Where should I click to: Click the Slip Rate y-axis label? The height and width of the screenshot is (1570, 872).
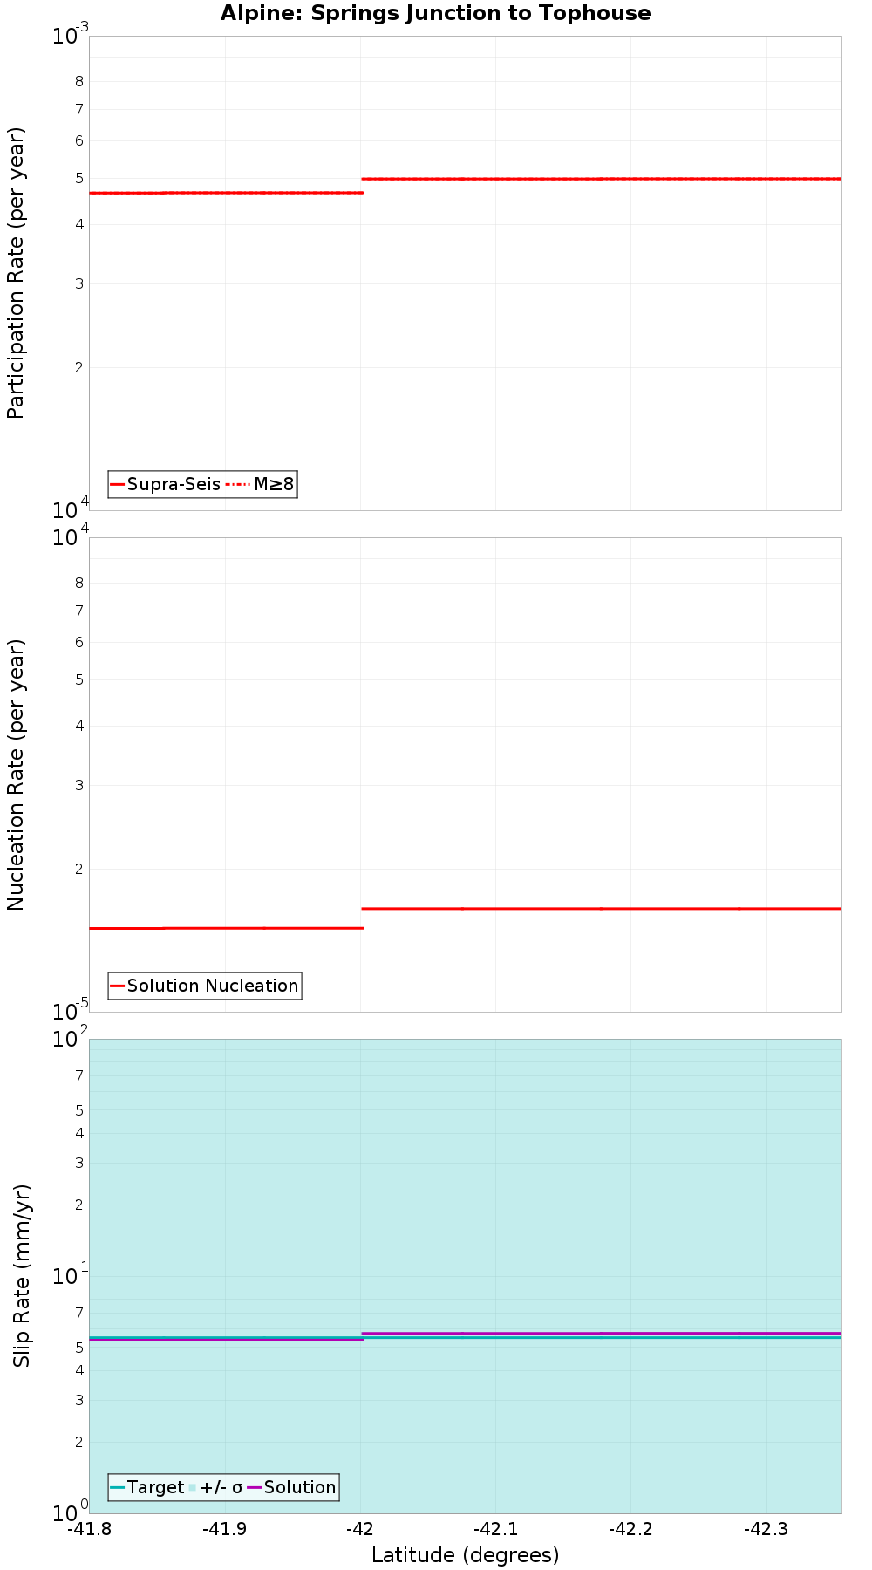pos(22,1275)
